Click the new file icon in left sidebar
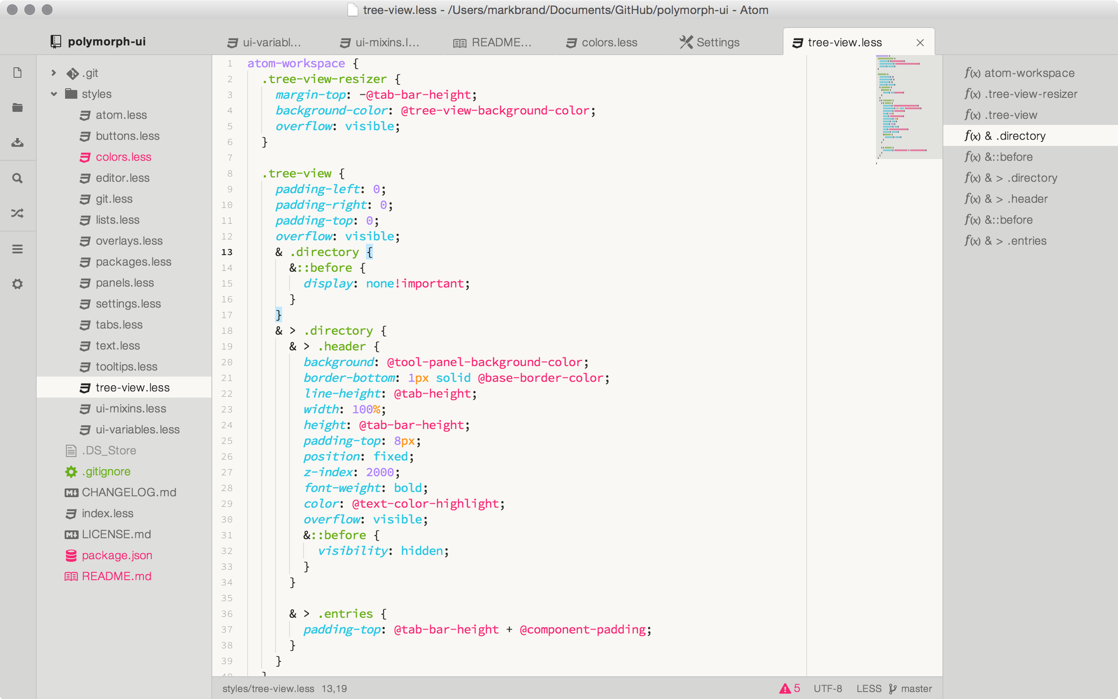This screenshot has width=1118, height=699. pos(17,73)
